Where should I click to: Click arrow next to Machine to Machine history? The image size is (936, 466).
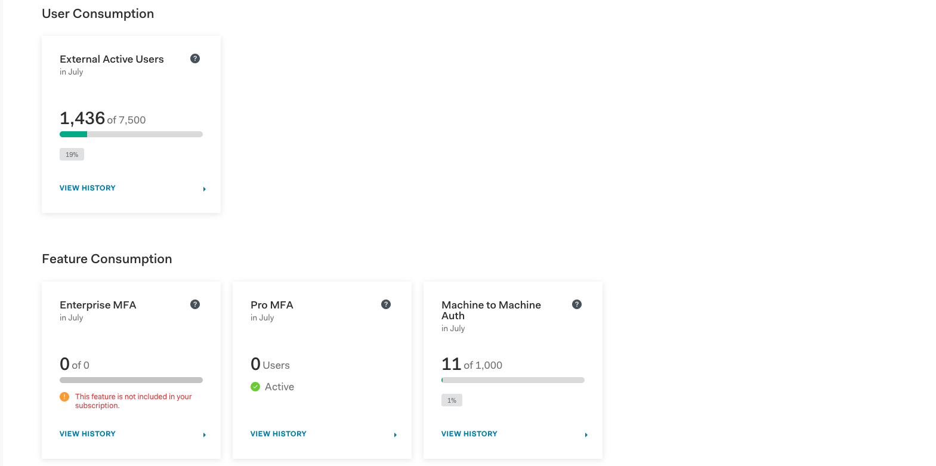pos(586,435)
